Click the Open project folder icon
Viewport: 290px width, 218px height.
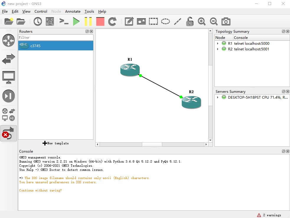coord(21,22)
